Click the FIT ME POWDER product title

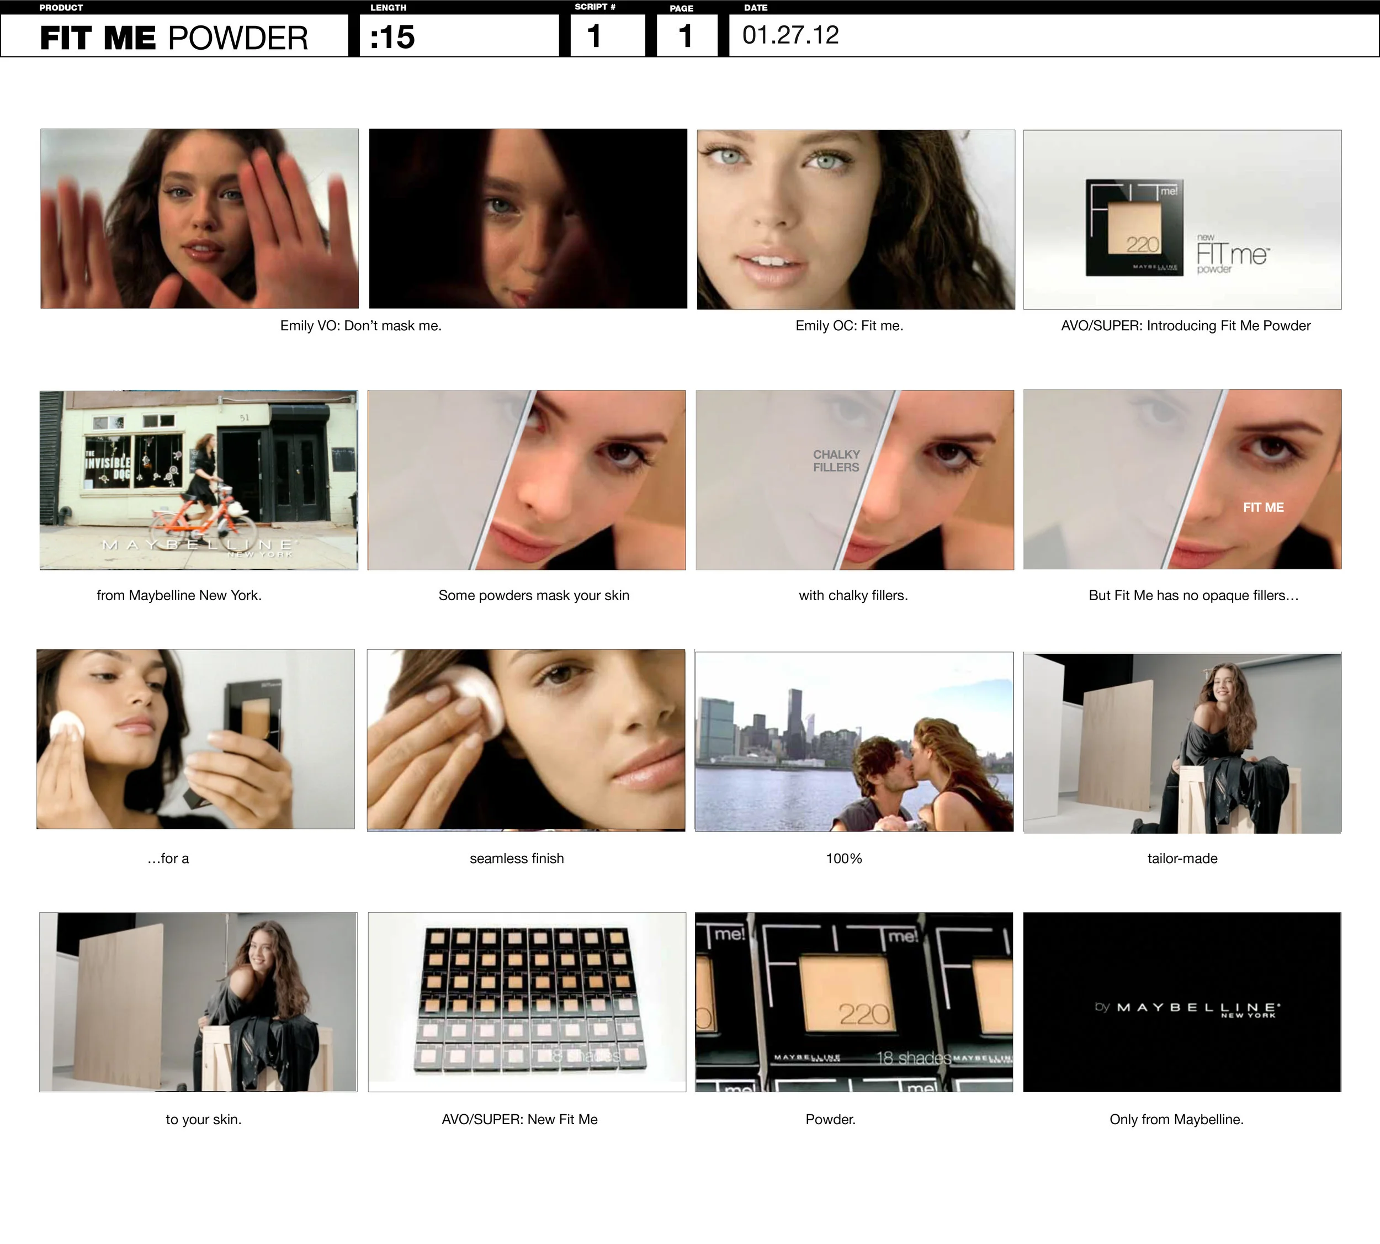point(174,38)
